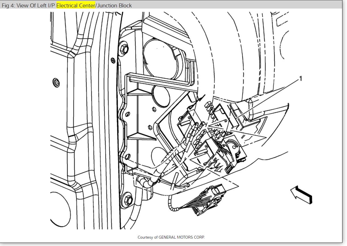Viewport: 347px width, 246px height.
Task: Click the highlighted Electrical Center text
Action: 75,5
